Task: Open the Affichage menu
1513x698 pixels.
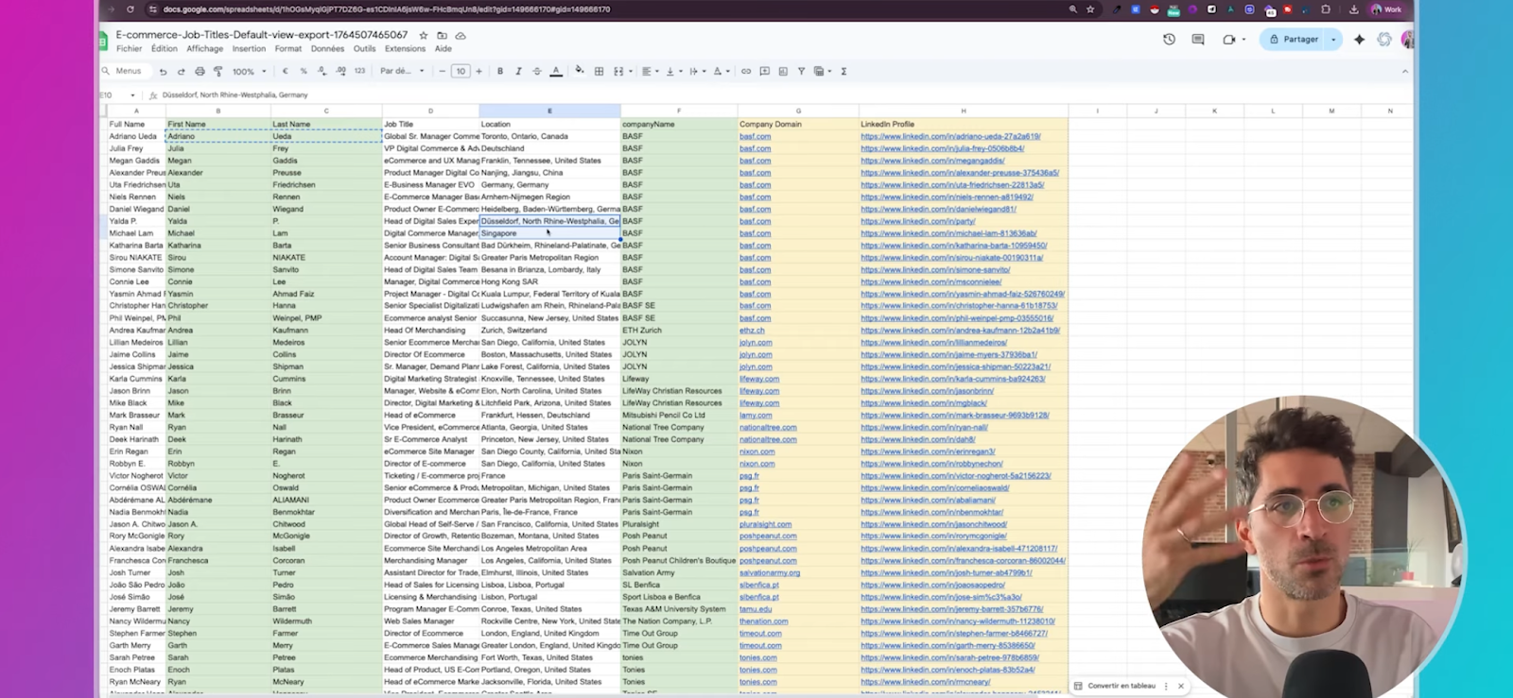Action: [205, 49]
